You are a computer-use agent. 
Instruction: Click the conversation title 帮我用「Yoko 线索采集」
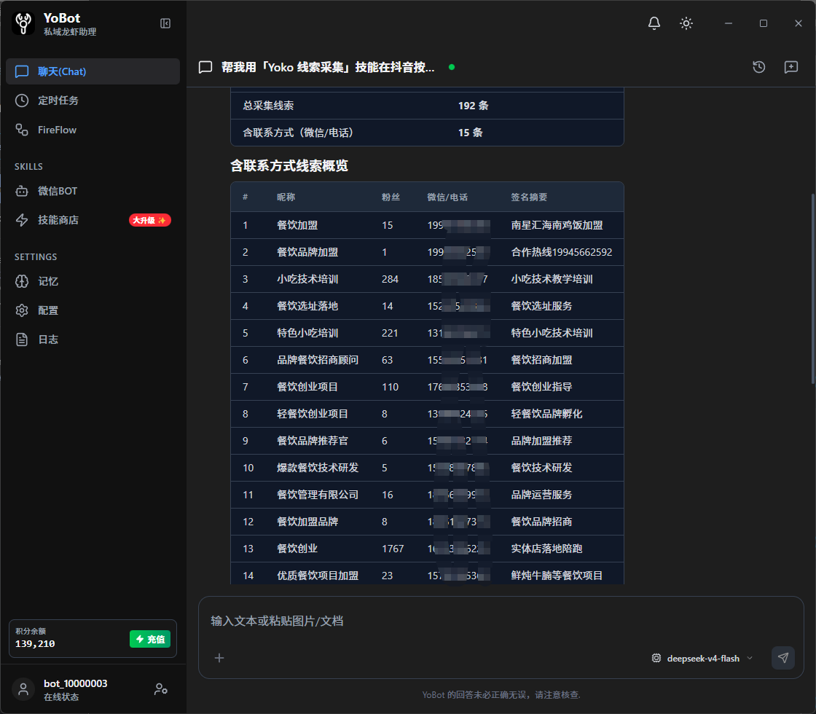coord(327,67)
